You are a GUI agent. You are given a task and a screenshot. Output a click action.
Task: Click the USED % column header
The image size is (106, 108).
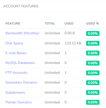[92, 23]
